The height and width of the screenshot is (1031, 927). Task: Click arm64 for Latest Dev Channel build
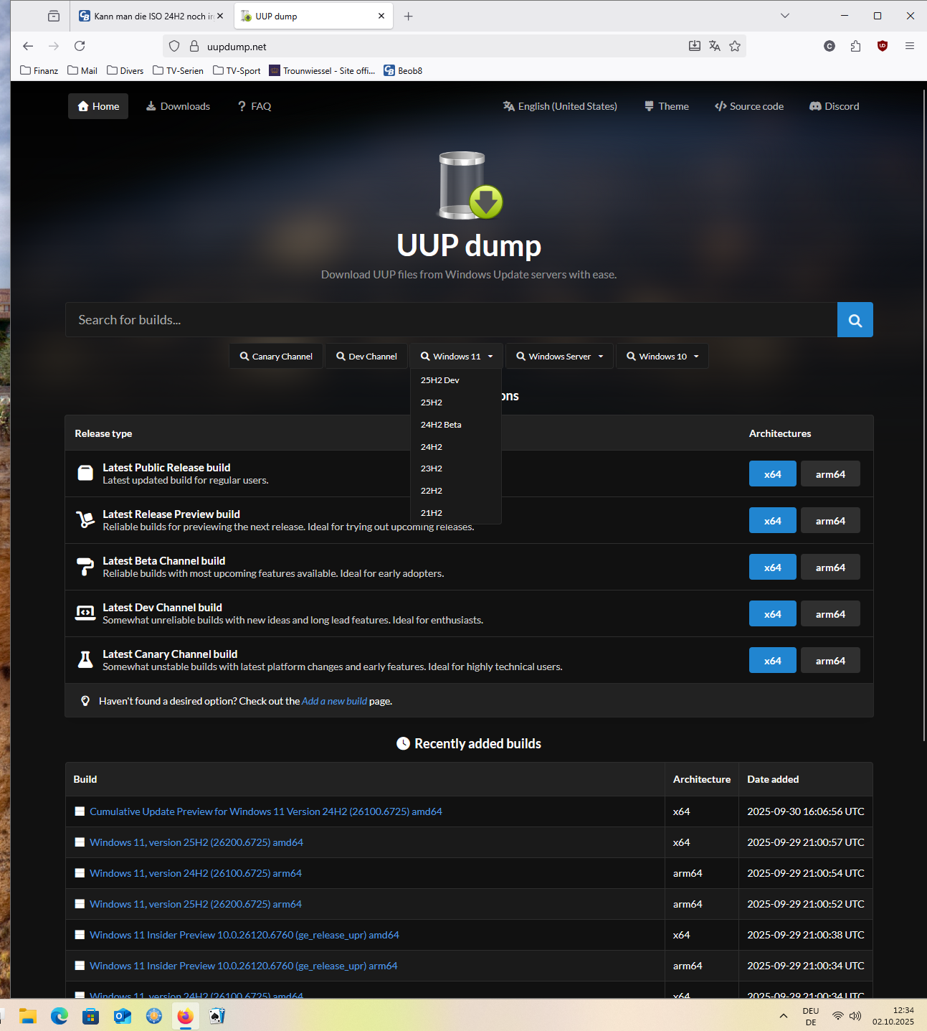[830, 614]
